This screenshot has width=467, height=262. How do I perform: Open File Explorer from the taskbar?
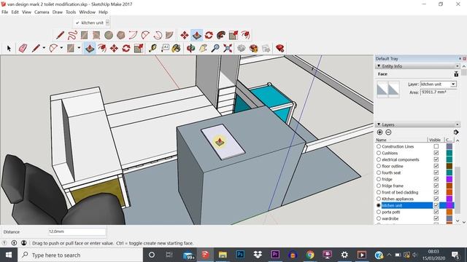(x=223, y=255)
